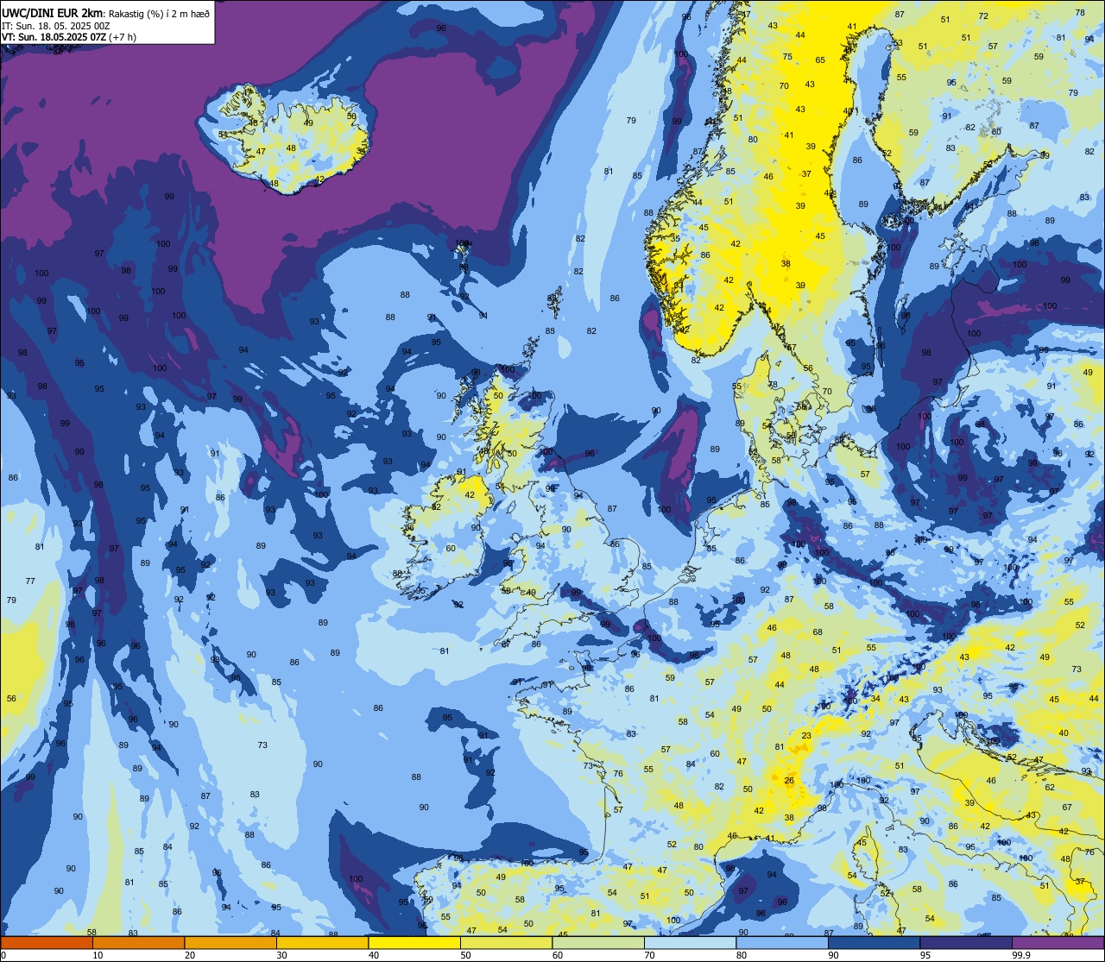Click the bright yellow 40–50 legend segment

point(414,942)
